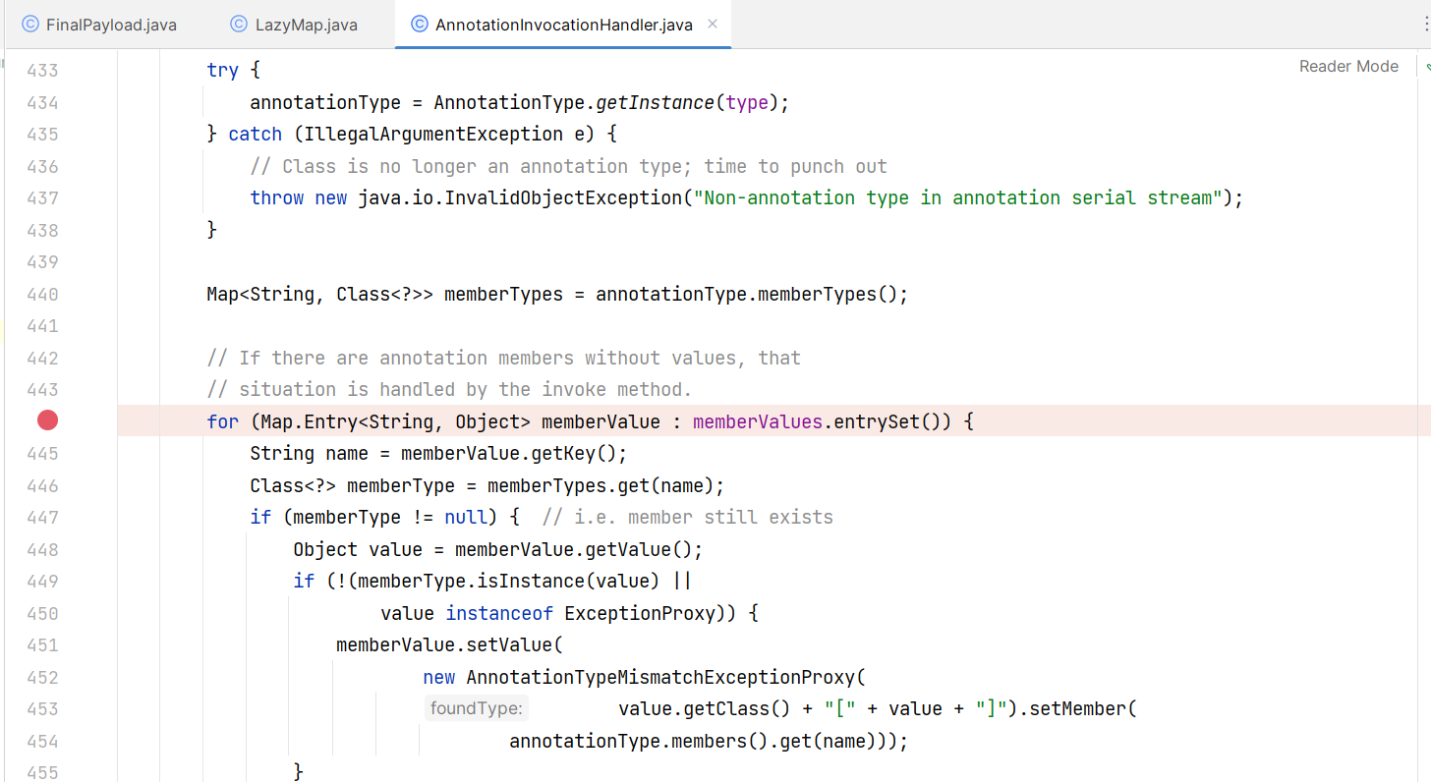Close the AnnotationInvocationHandler.java tab
1431x782 pixels.
[713, 25]
